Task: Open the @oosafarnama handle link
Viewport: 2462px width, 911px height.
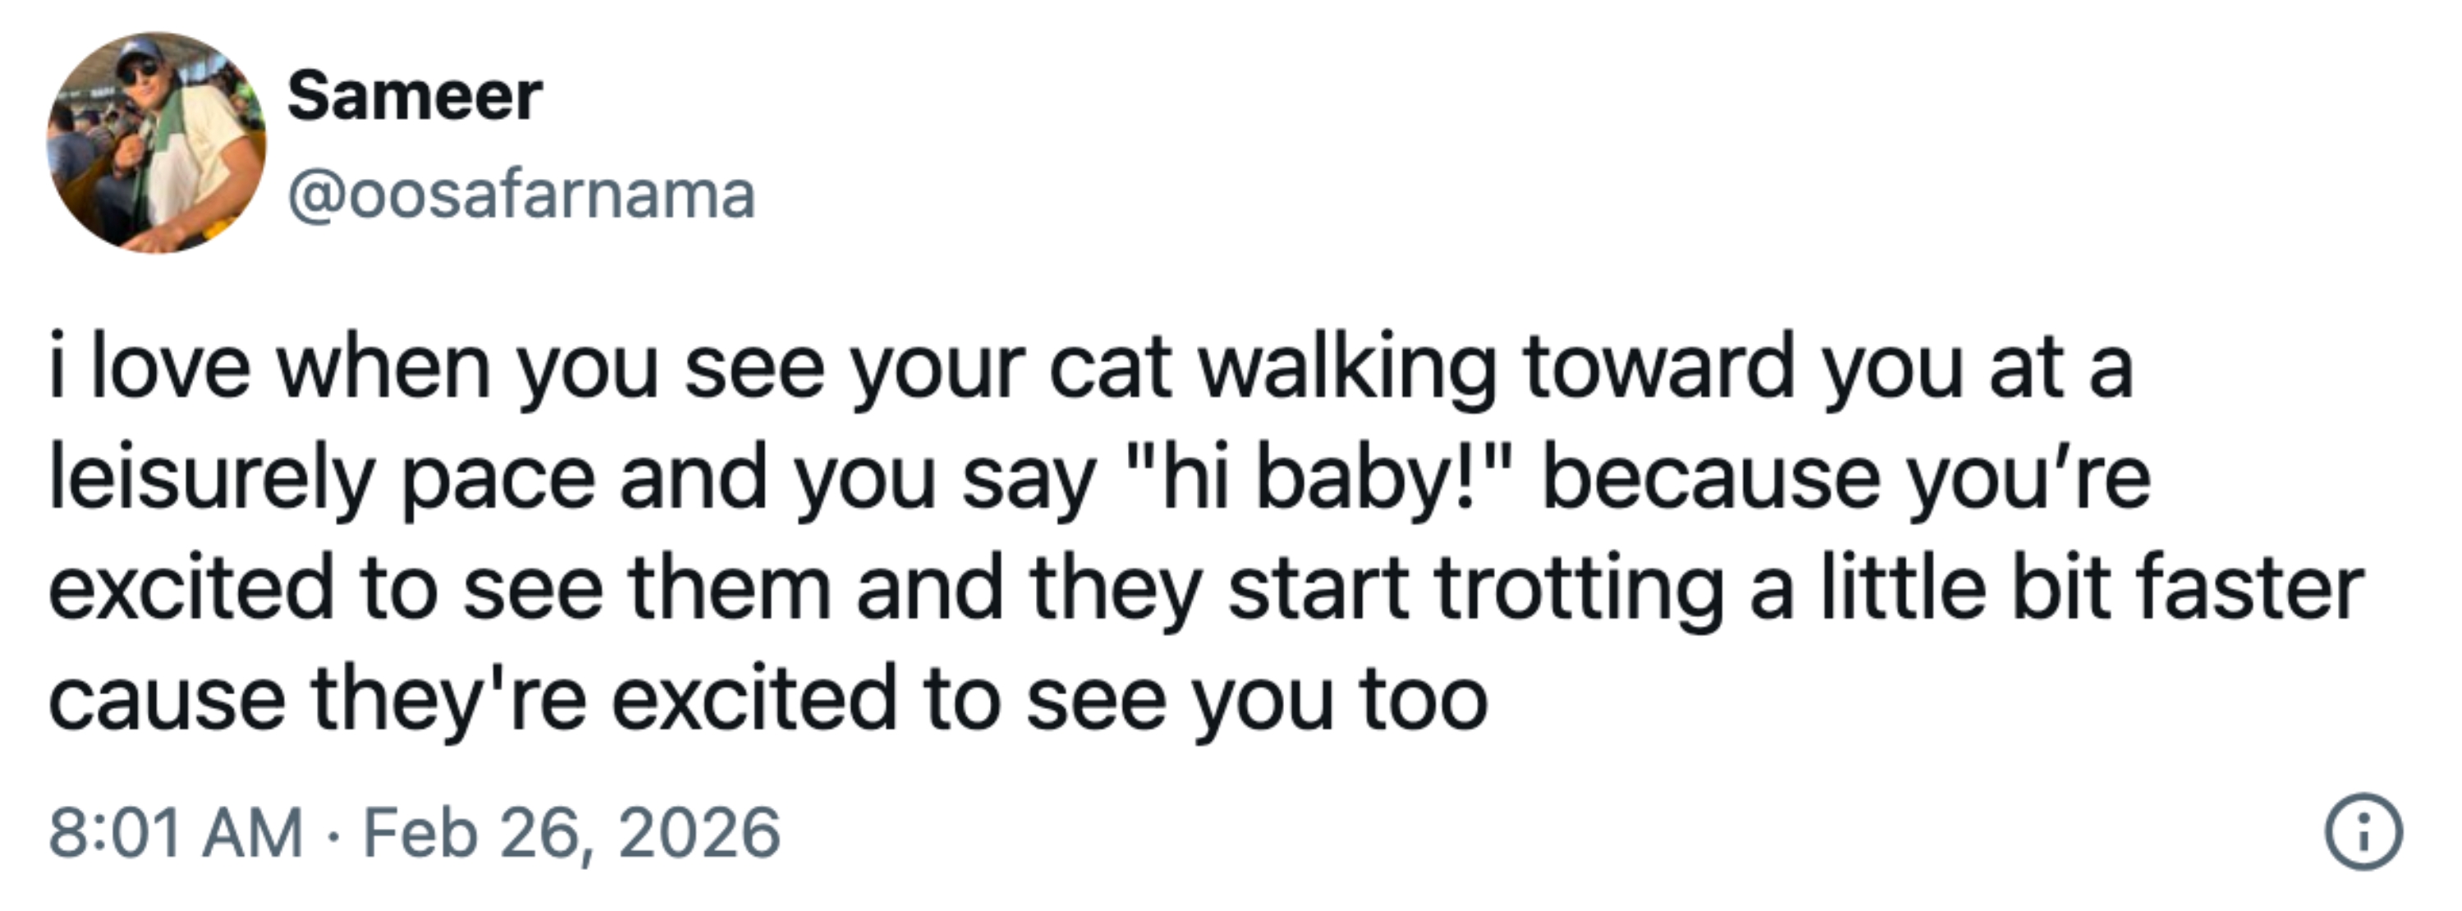Action: [522, 195]
